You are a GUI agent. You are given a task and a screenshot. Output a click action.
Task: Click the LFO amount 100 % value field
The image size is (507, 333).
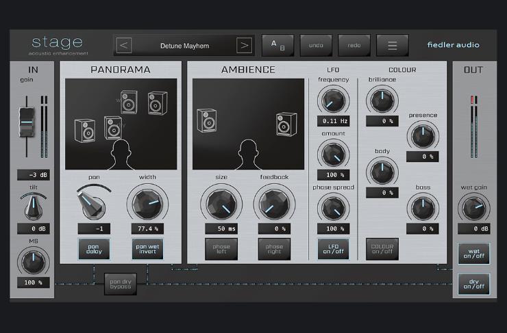pyautogui.click(x=334, y=175)
